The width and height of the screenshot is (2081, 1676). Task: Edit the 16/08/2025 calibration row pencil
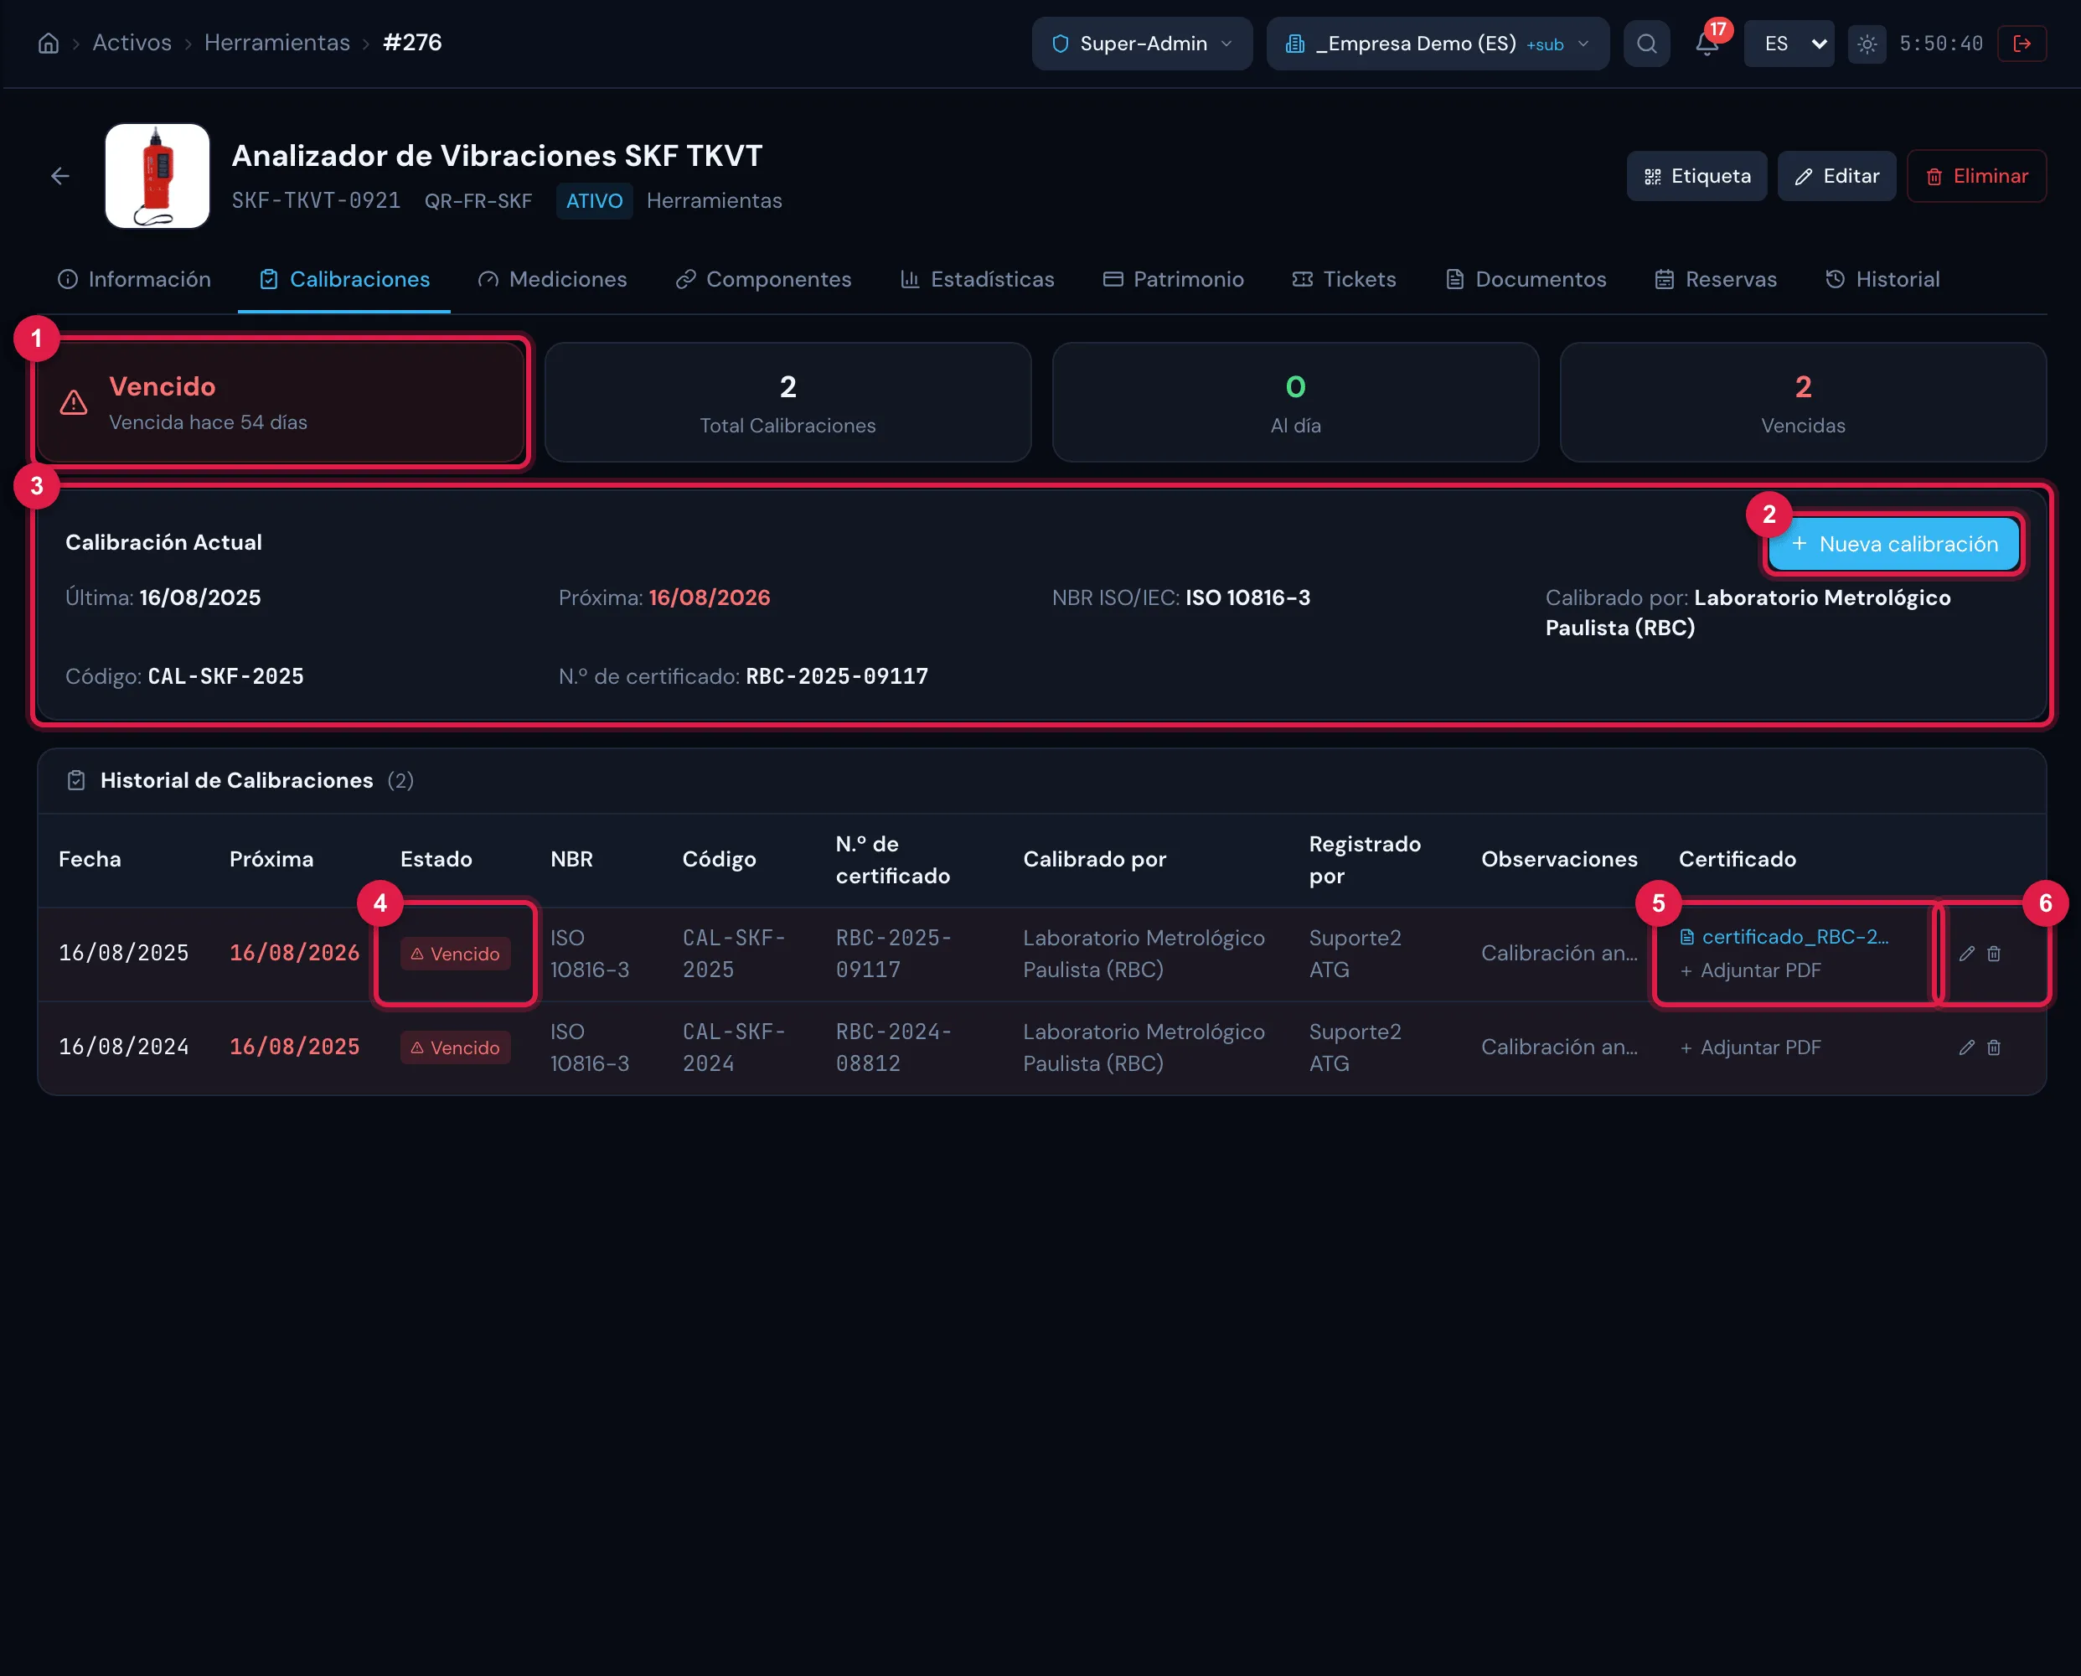click(1966, 954)
